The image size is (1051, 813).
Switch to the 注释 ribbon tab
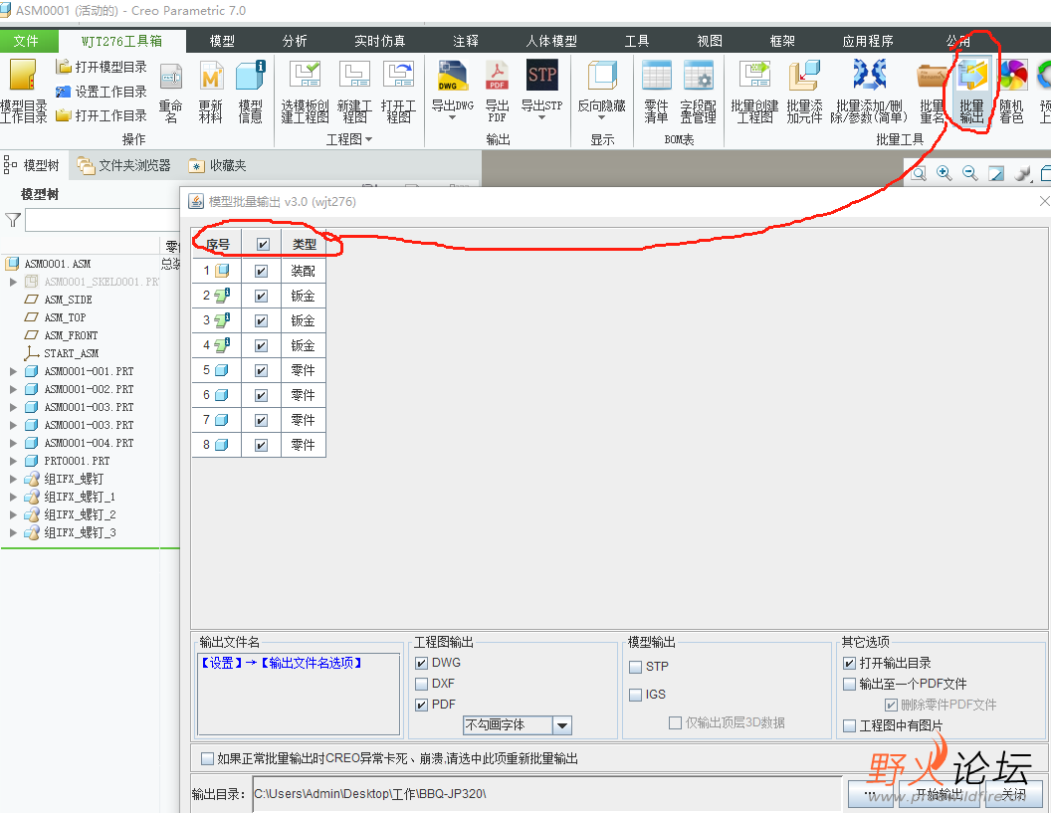tap(466, 41)
